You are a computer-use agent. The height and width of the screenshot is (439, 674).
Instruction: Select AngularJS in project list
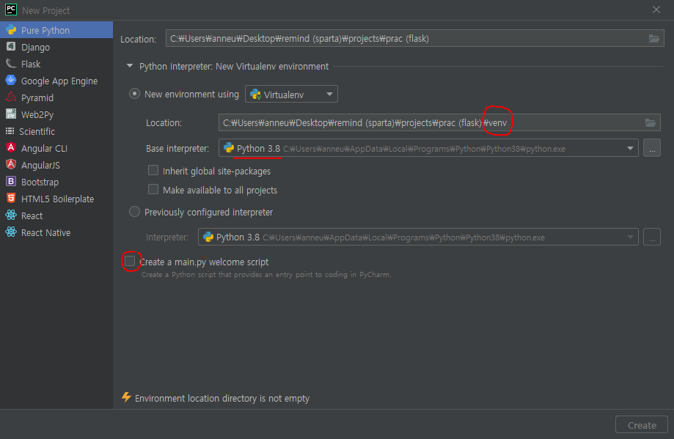click(x=56, y=165)
